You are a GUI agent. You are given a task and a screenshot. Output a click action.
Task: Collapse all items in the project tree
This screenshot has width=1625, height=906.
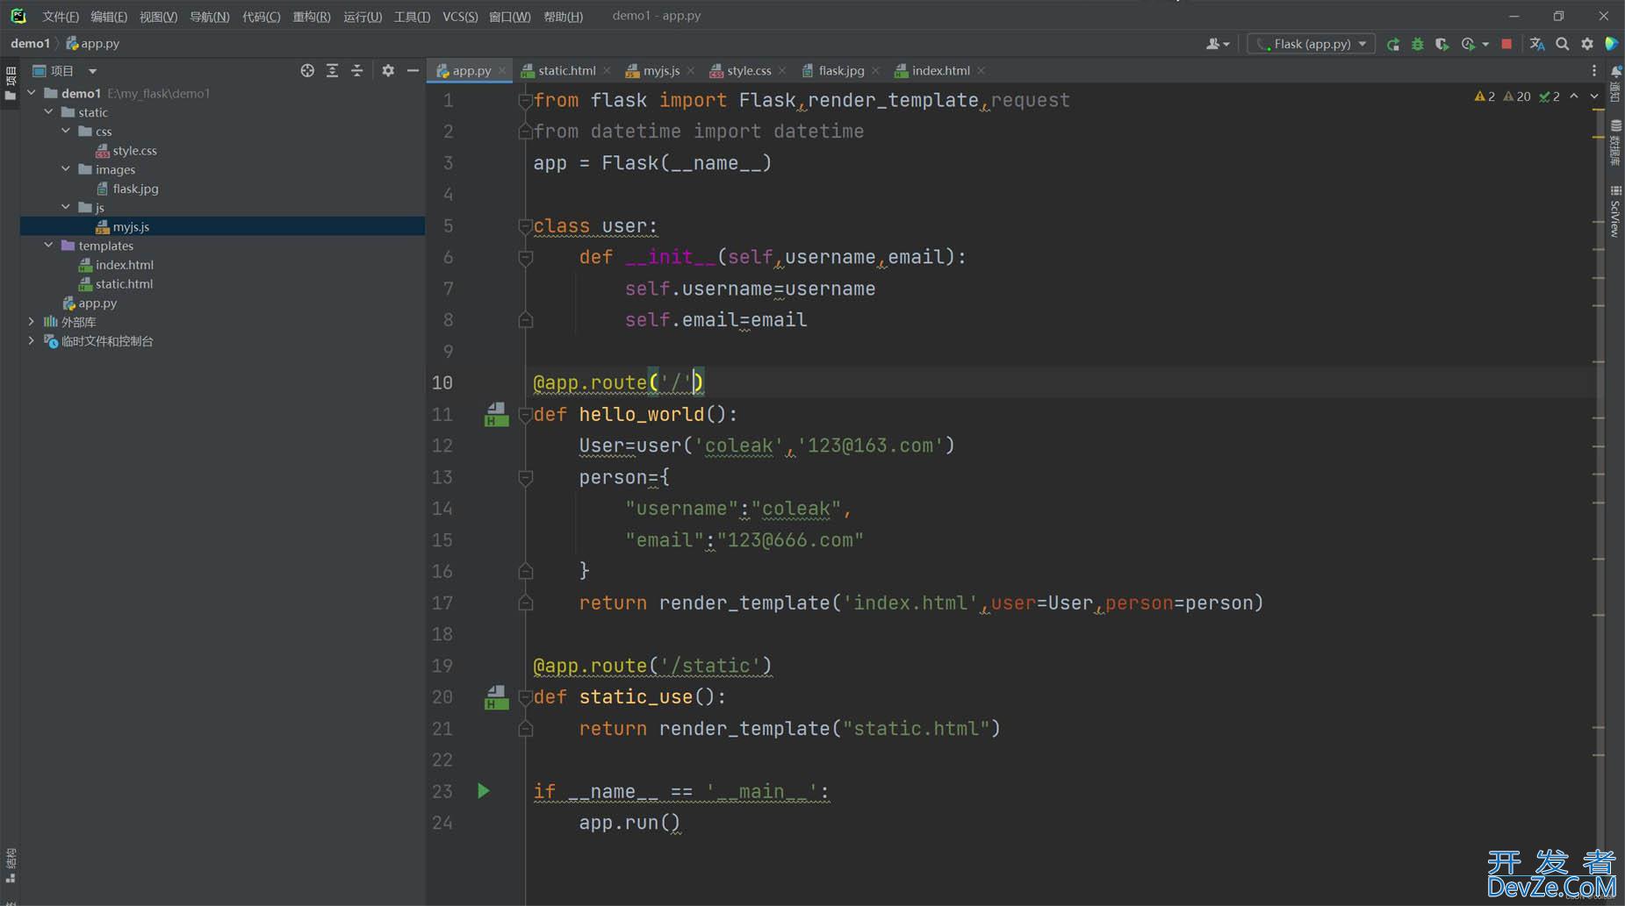[356, 71]
